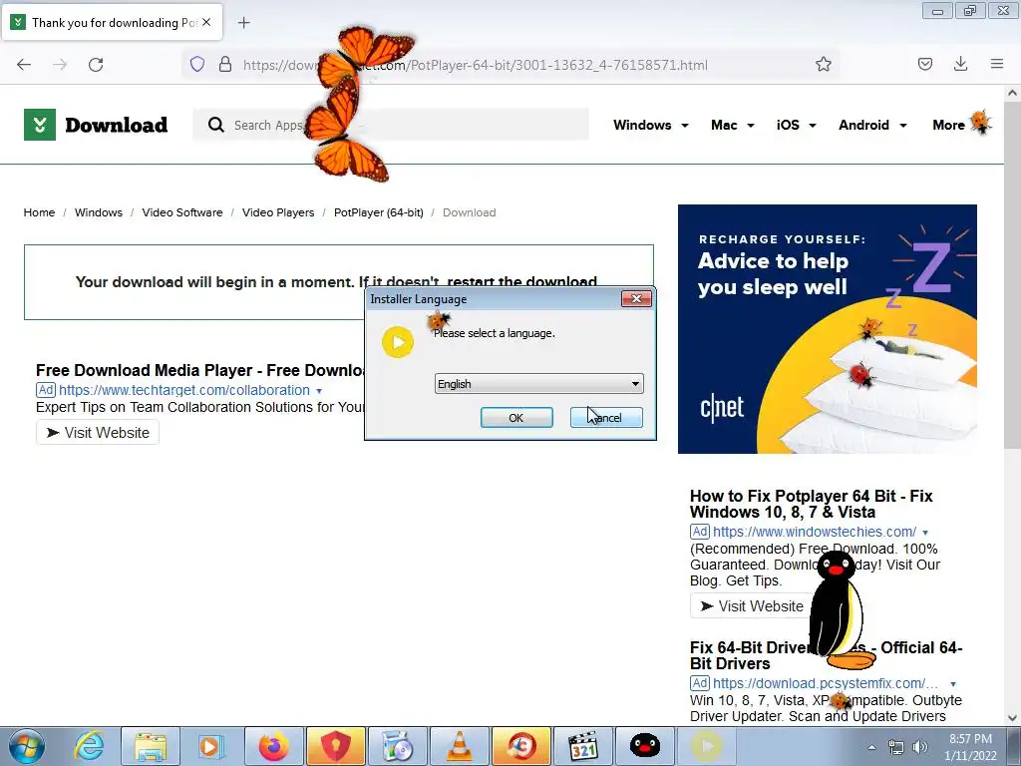Click the windowstechies.com ad link
Screen dimensions: 1021x766
tap(814, 532)
